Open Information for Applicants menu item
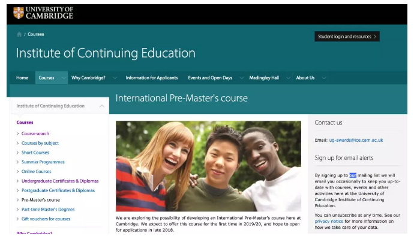Image resolution: width=414 pixels, height=239 pixels. point(152,77)
